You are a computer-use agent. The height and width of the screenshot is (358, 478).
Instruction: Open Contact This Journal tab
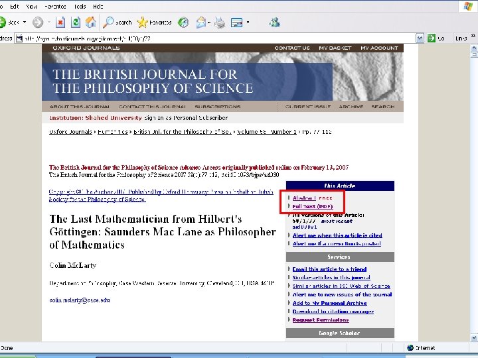(x=152, y=107)
